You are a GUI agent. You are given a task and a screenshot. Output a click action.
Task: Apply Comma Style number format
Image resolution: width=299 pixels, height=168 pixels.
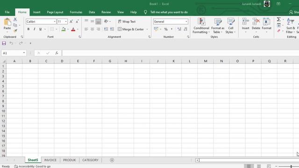[171, 29]
